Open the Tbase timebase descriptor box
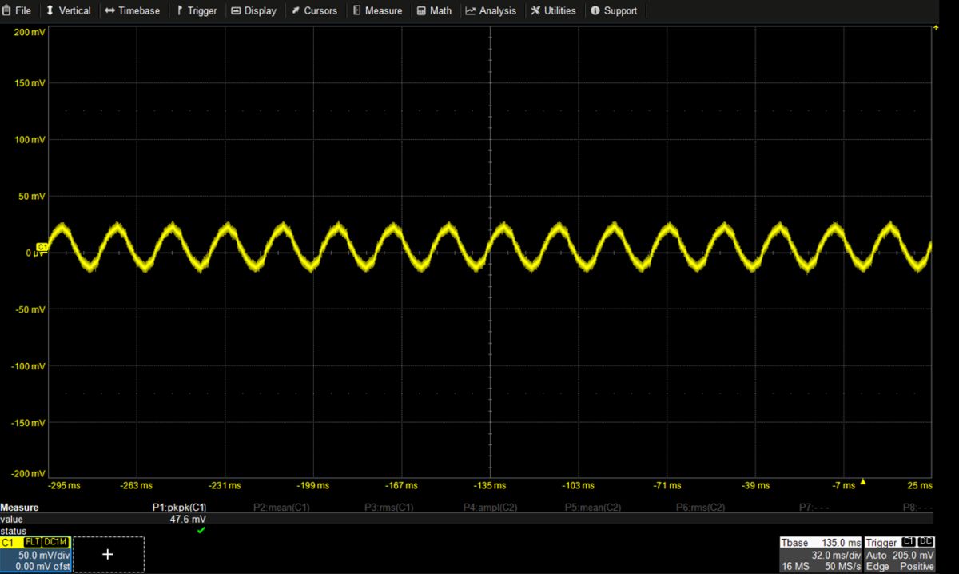Image resolution: width=959 pixels, height=574 pixels. click(820, 554)
